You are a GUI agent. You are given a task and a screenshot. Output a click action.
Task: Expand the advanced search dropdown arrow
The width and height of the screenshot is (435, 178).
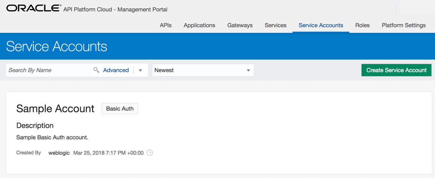(140, 70)
